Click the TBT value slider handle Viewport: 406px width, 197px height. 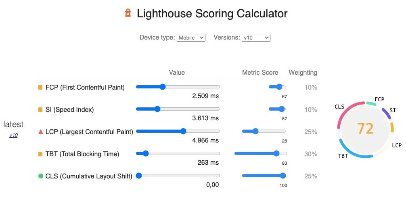[x=146, y=153]
